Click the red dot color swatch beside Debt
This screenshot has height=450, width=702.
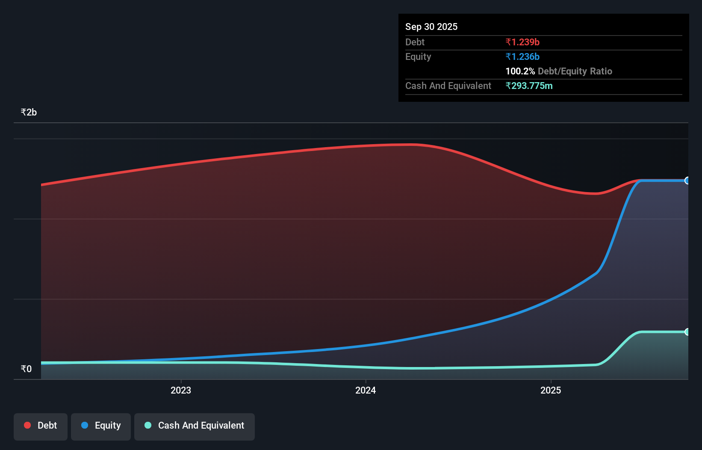[x=27, y=425]
